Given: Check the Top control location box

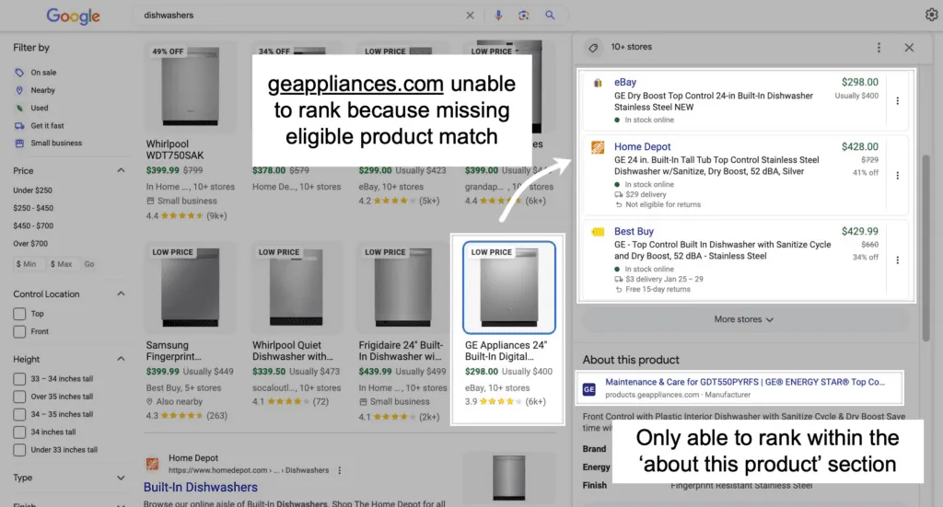Looking at the screenshot, I should coord(19,314).
